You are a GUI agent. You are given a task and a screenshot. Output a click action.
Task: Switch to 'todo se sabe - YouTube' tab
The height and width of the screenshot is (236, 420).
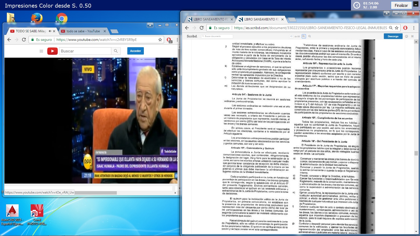point(83,31)
